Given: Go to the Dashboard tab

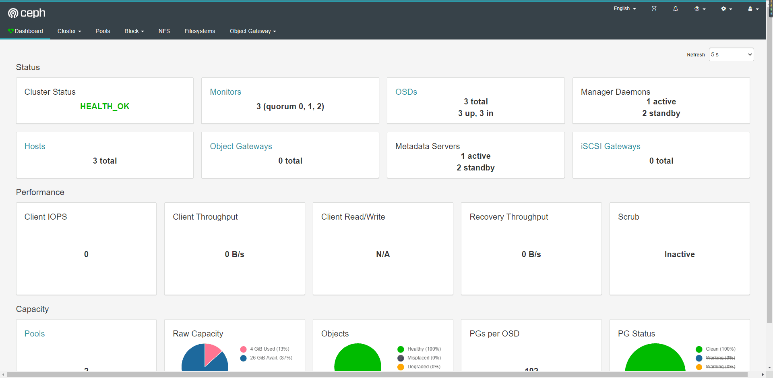Looking at the screenshot, I should [x=25, y=31].
